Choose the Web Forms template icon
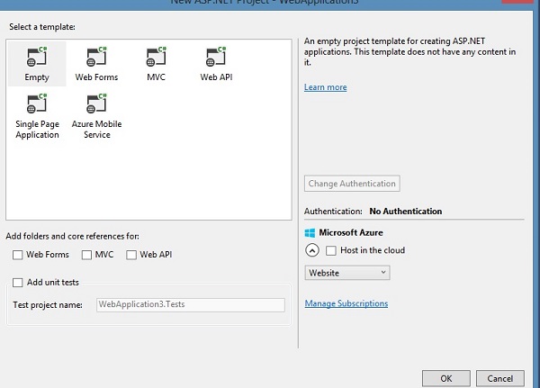 96,57
